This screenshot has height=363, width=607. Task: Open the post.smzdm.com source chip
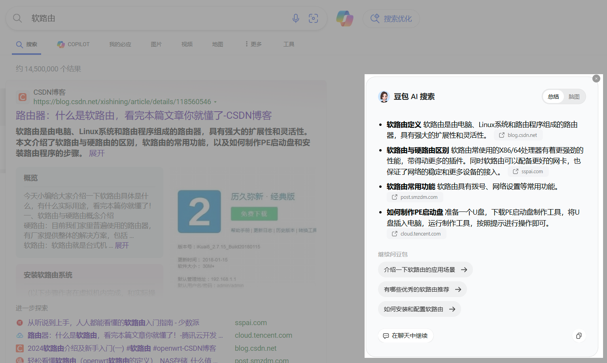(x=415, y=197)
